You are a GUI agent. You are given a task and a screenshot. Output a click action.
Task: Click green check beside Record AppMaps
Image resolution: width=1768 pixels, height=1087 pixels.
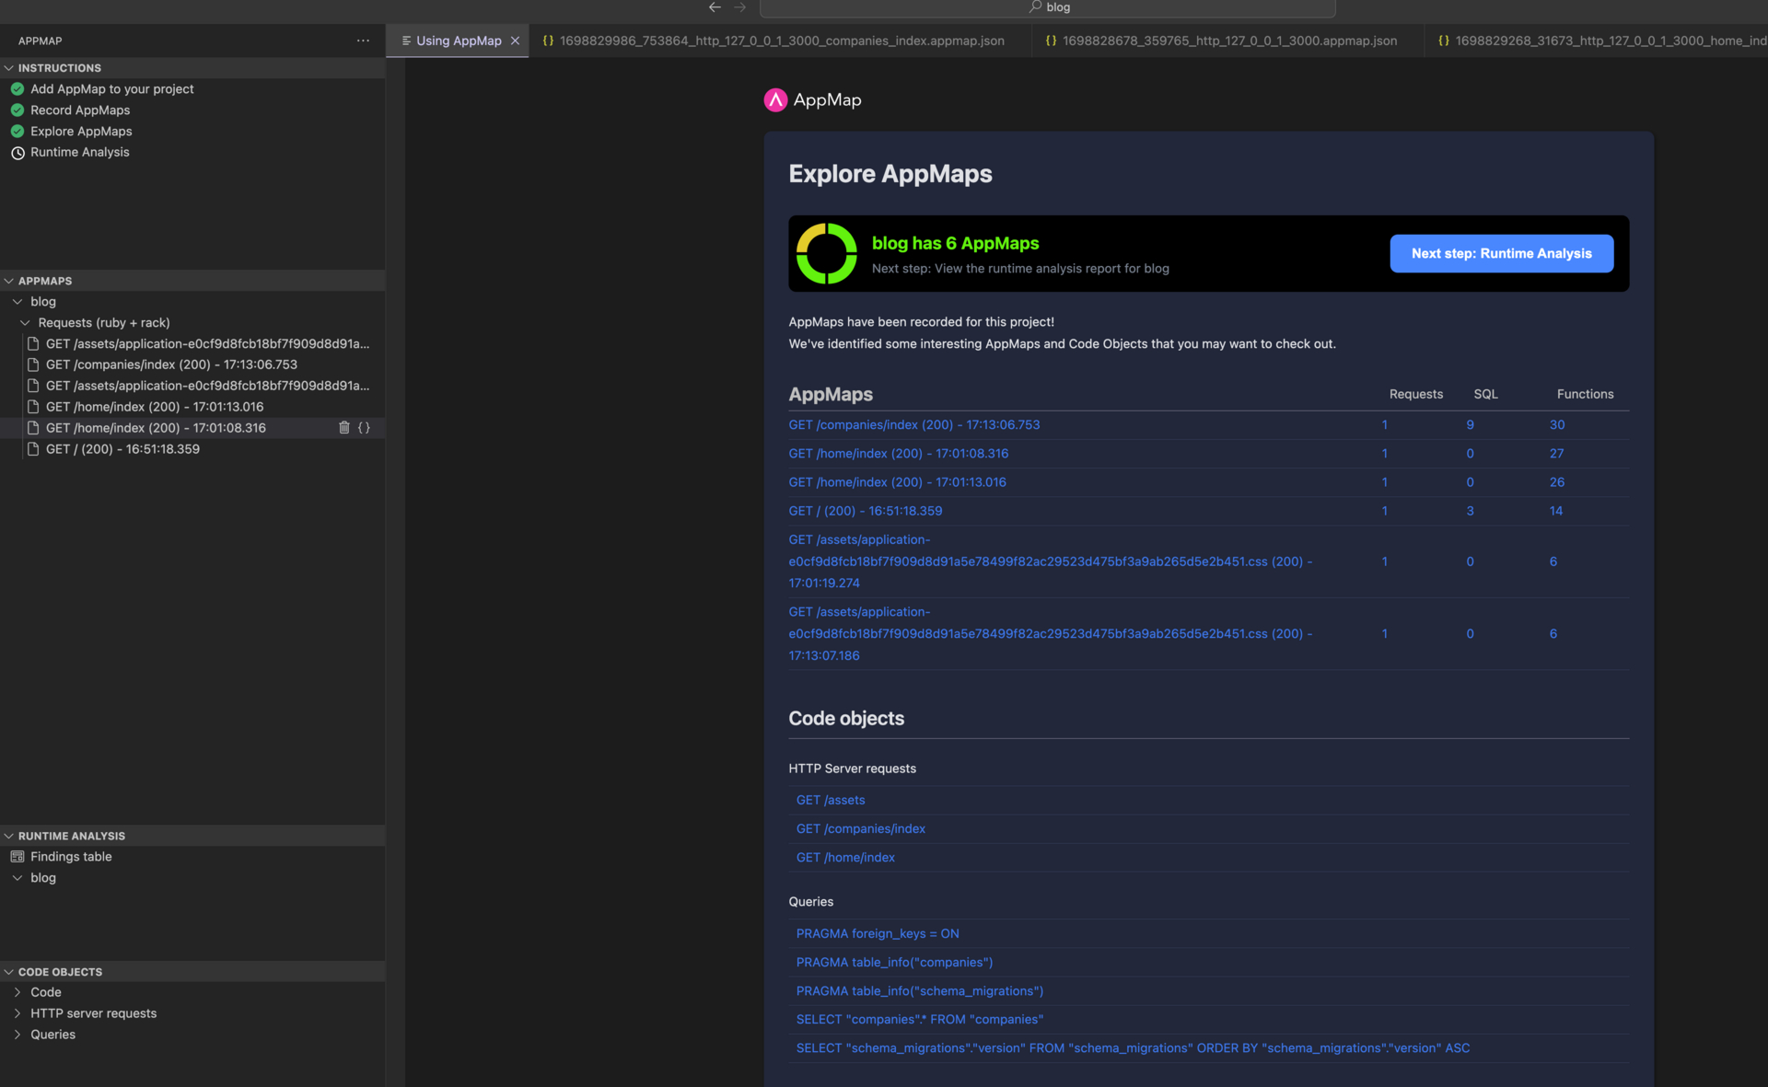pyautogui.click(x=17, y=110)
